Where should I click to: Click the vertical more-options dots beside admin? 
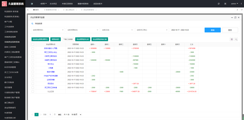(241, 4)
